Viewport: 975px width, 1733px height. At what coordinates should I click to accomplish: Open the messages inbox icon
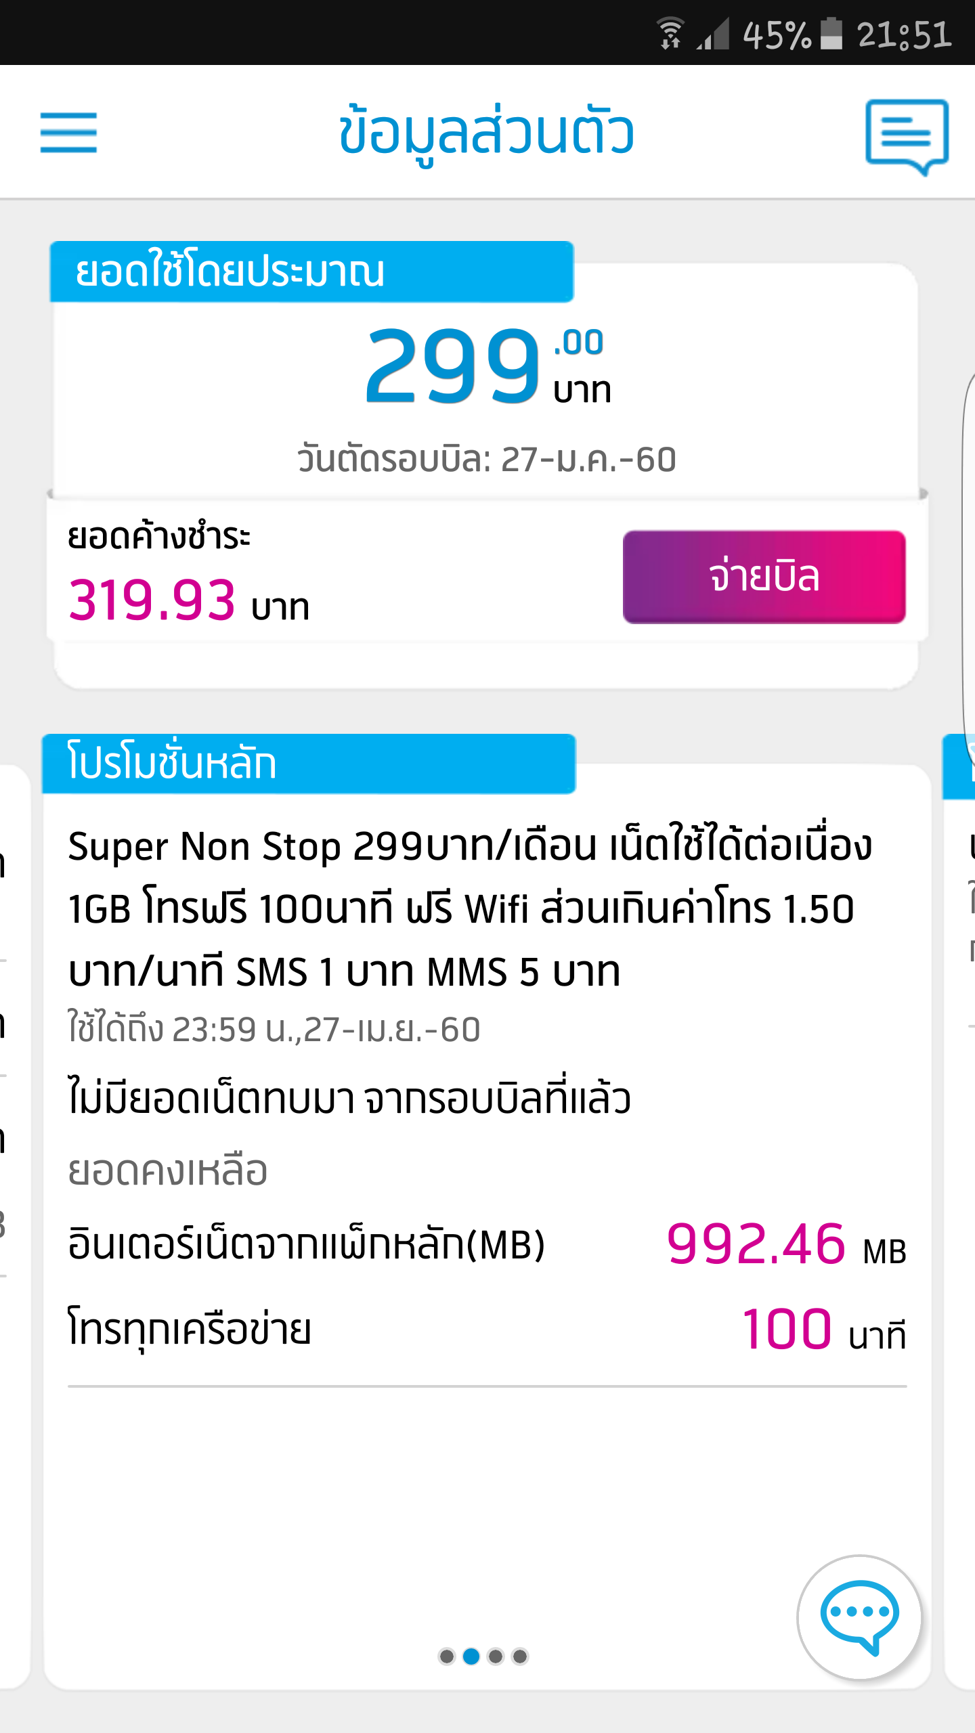tap(907, 135)
